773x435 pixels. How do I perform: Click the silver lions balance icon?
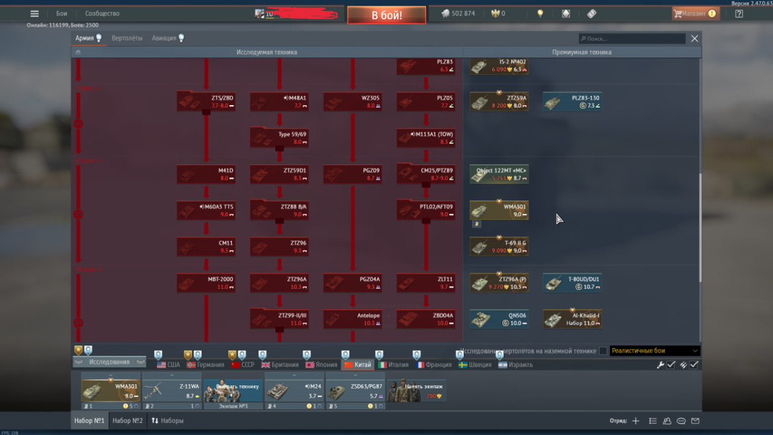tap(445, 14)
